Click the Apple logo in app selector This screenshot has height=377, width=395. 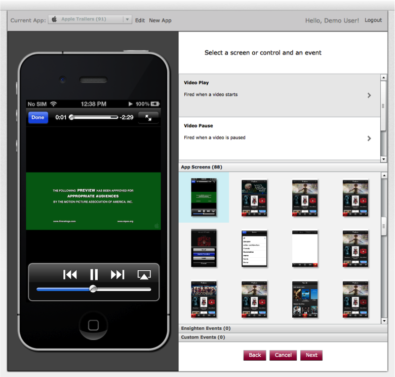point(54,19)
